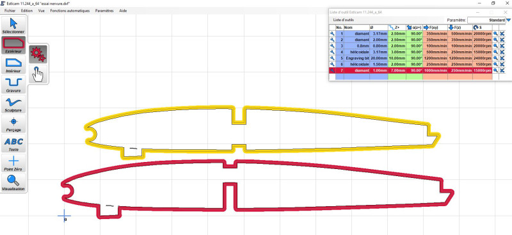Delete tool 1 with its X icon
Screen dimensions: 512x235
502,34
